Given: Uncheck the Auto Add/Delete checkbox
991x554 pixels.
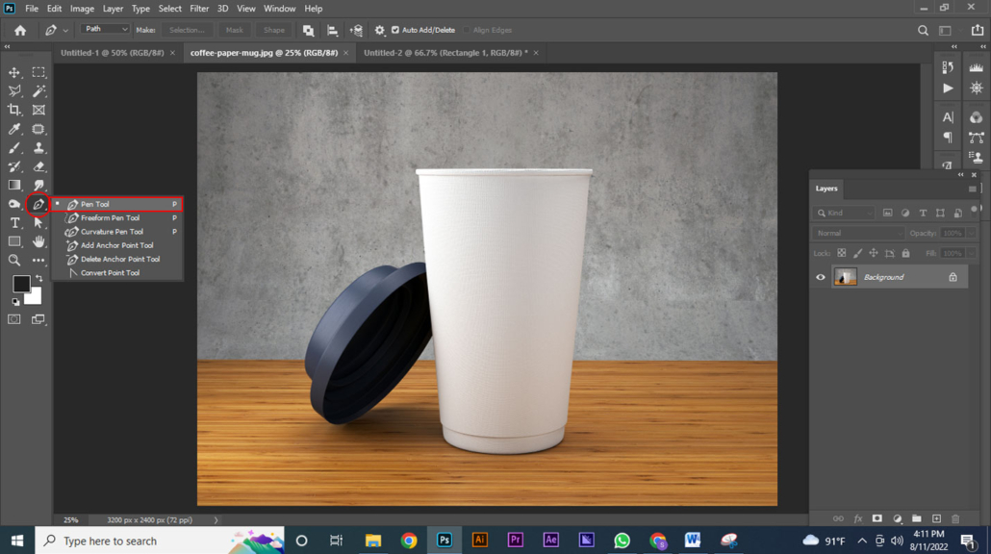Looking at the screenshot, I should click(395, 31).
